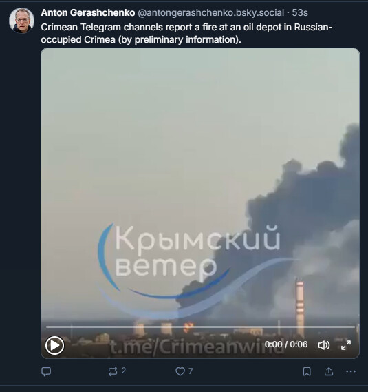
Task: Open the 53s post timestamp
Action: pyautogui.click(x=300, y=12)
